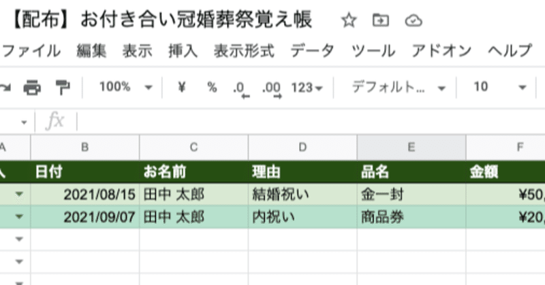This screenshot has width=545, height=285.
Task: Click the 日付 header cell
Action: (x=84, y=171)
